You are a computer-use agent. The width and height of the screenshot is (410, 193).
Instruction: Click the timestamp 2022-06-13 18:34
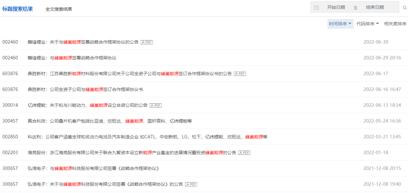tap(382, 105)
